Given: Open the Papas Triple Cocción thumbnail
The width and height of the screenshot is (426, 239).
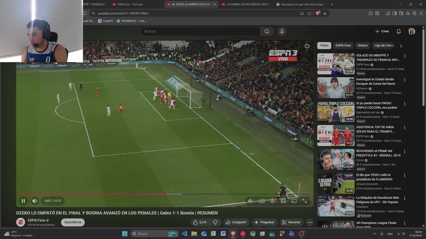Looking at the screenshot, I should [336, 112].
